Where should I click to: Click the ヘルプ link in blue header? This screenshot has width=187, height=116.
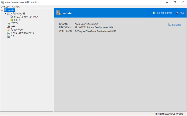[182, 13]
